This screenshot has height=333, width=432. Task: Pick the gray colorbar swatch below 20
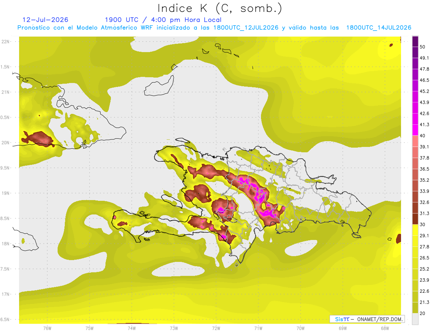pyautogui.click(x=415, y=319)
